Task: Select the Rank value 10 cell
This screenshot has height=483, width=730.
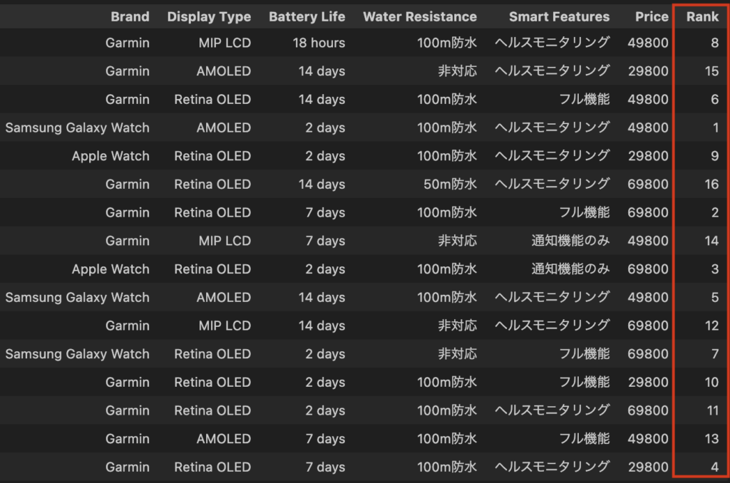Action: tap(712, 383)
